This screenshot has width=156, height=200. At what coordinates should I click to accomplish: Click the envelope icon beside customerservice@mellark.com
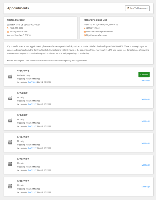pos(85,32)
